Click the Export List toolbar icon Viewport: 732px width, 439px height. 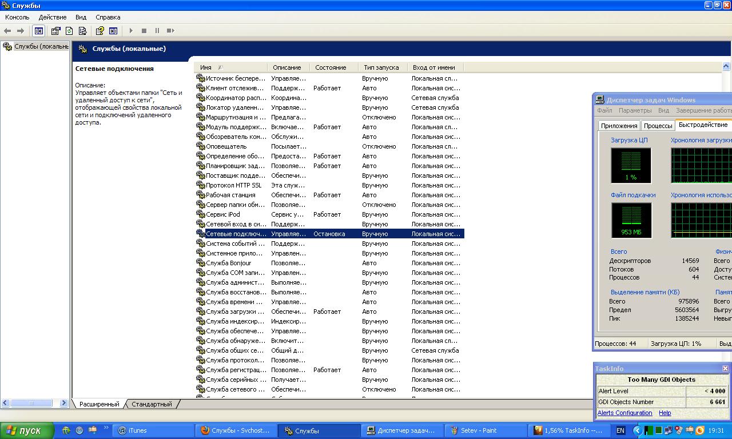pos(82,31)
